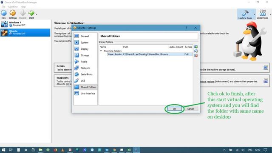This screenshot has height=153, width=272.
Task: Select the Ubuntu virtual machine entry
Action: tap(25, 32)
